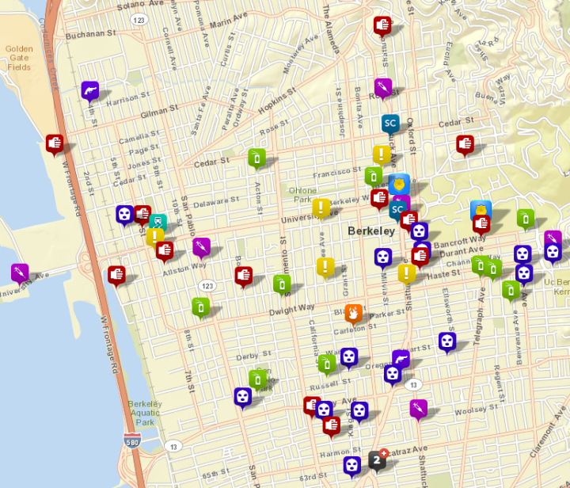Select the route 123 shield near Solano Ave
The image size is (570, 488).
tap(139, 20)
